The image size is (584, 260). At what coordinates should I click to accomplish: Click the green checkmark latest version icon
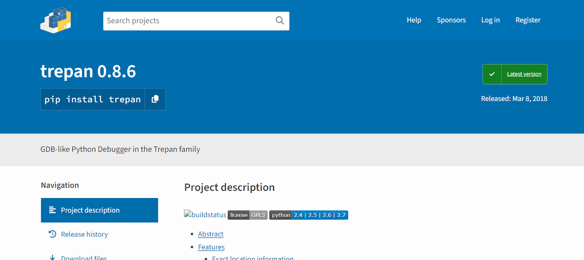coord(492,74)
